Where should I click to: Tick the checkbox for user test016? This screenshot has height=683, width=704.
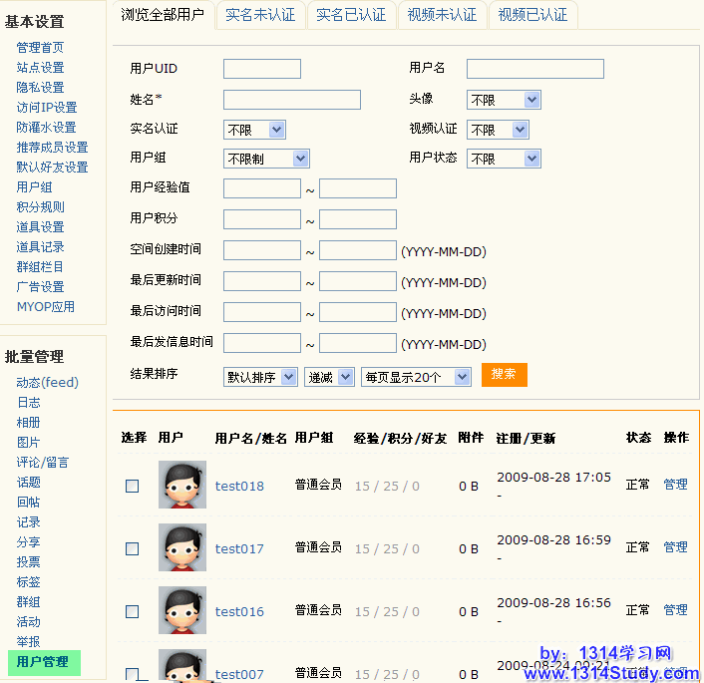click(133, 611)
